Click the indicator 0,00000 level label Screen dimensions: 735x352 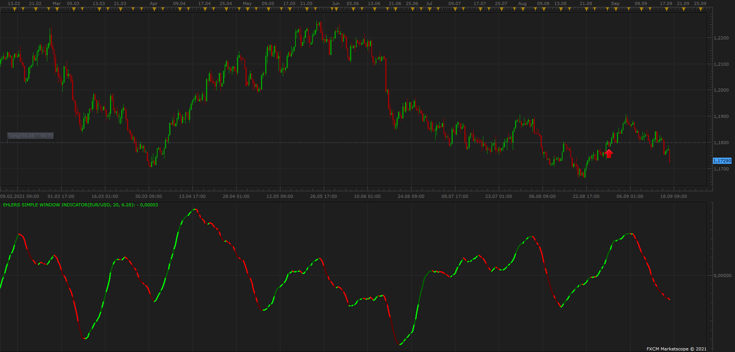[723, 275]
